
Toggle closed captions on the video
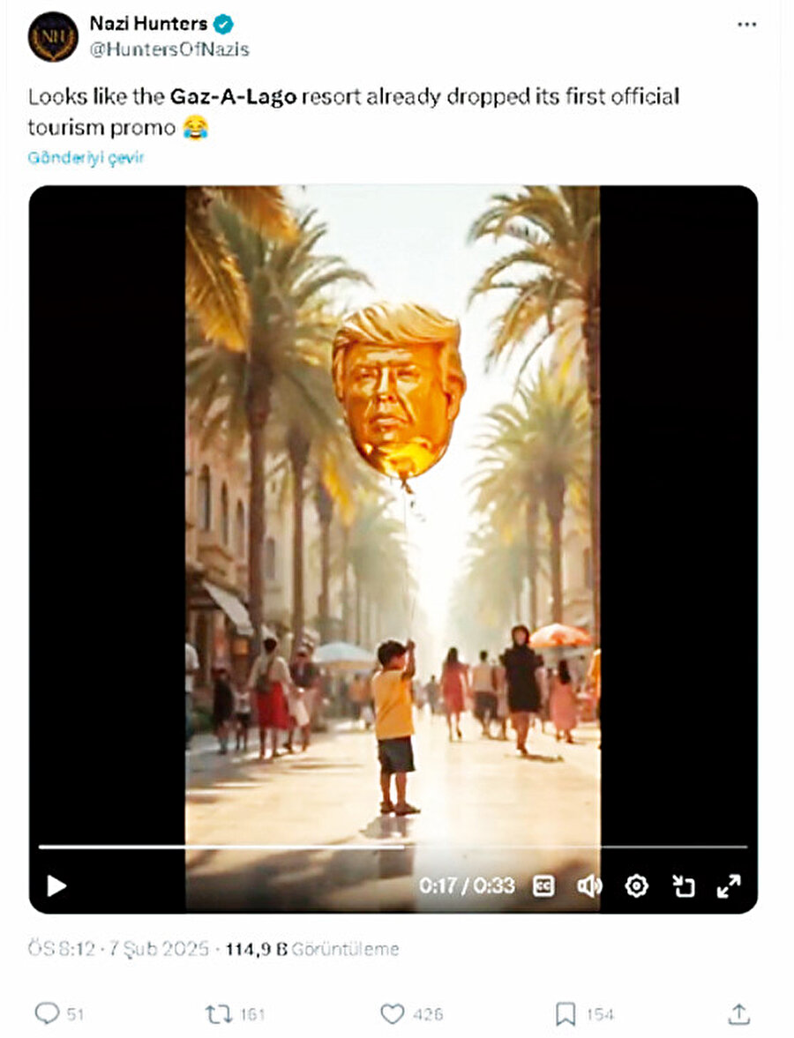click(x=543, y=885)
